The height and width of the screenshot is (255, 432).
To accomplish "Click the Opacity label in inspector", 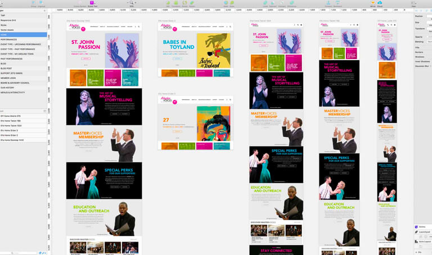I will pos(418,37).
